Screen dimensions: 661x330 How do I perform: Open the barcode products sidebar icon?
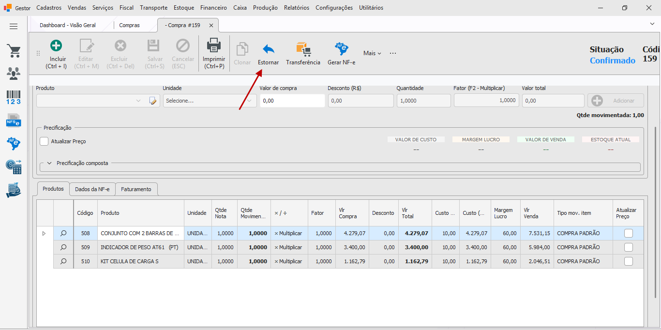coord(14,97)
